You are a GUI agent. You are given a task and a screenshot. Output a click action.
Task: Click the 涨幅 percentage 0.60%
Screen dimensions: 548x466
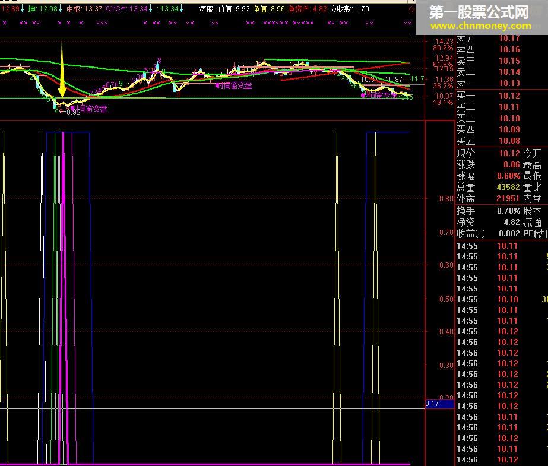(x=508, y=176)
